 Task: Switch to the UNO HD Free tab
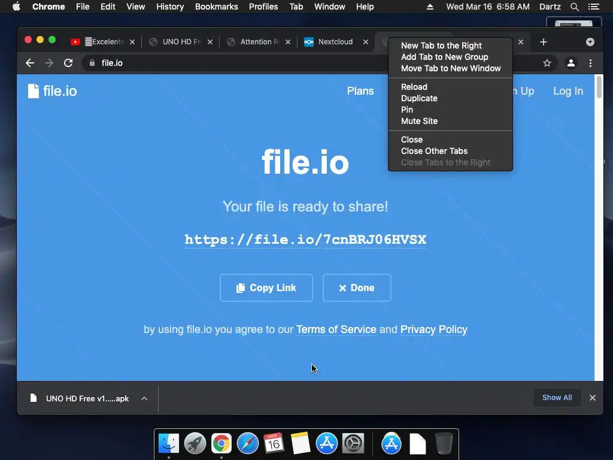(181, 42)
